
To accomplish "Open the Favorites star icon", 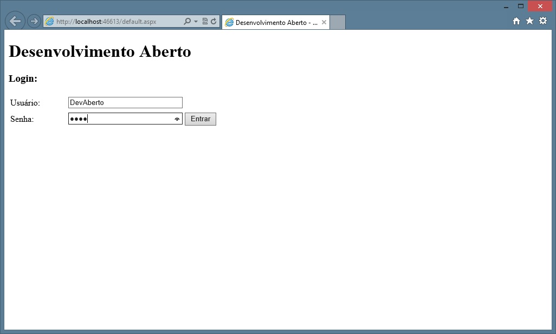I will (529, 21).
